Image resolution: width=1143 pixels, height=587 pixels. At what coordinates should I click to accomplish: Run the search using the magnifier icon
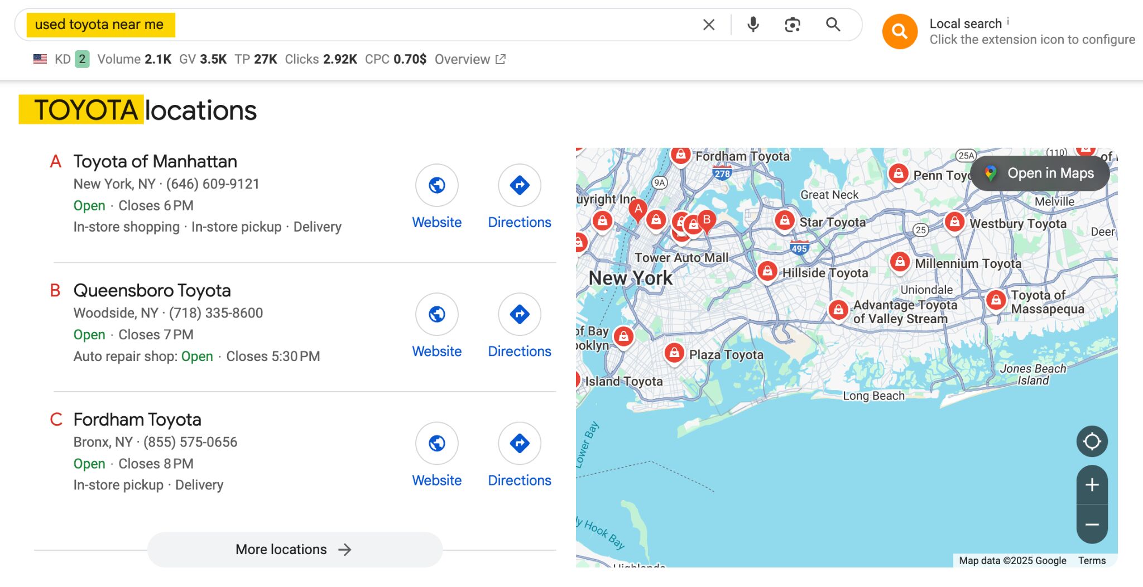tap(833, 25)
